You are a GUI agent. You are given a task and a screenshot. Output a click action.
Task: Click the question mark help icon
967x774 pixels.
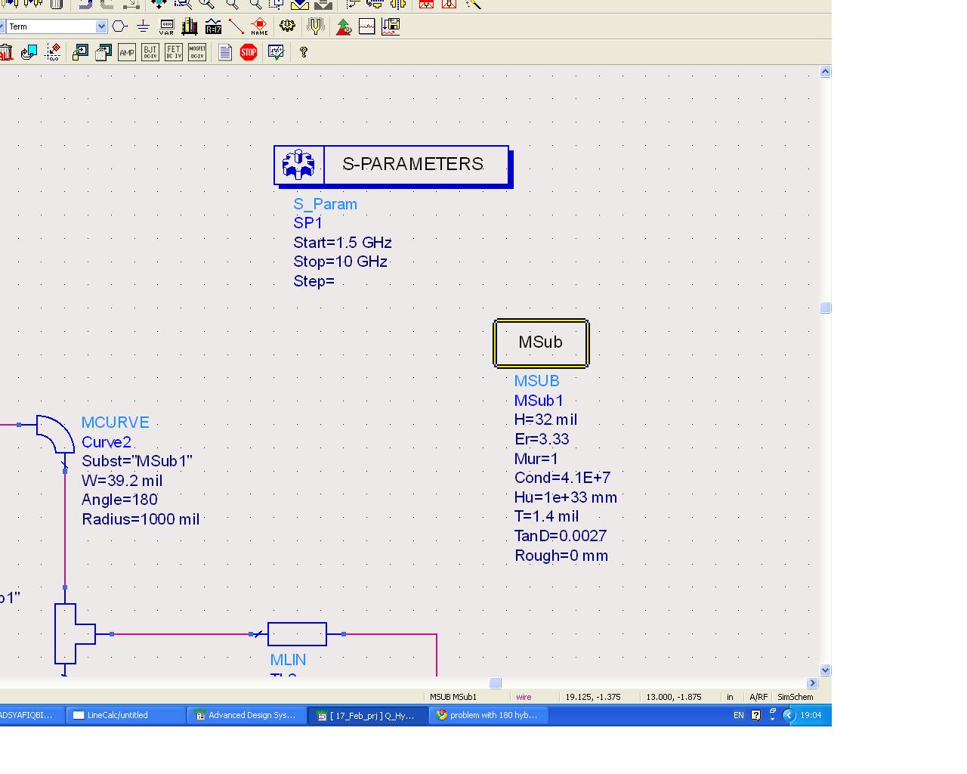point(304,52)
